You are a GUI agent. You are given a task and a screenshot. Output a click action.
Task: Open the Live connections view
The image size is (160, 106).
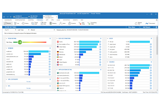click(x=17, y=23)
